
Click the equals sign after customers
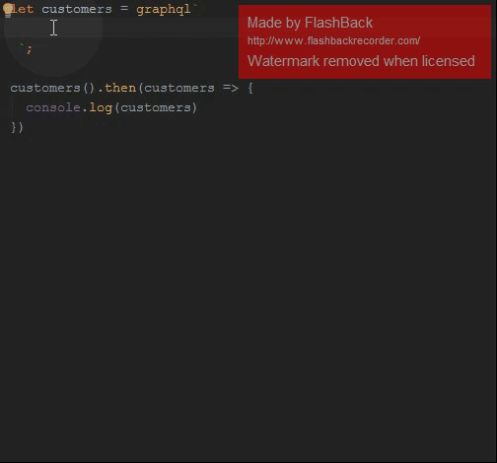pos(124,9)
